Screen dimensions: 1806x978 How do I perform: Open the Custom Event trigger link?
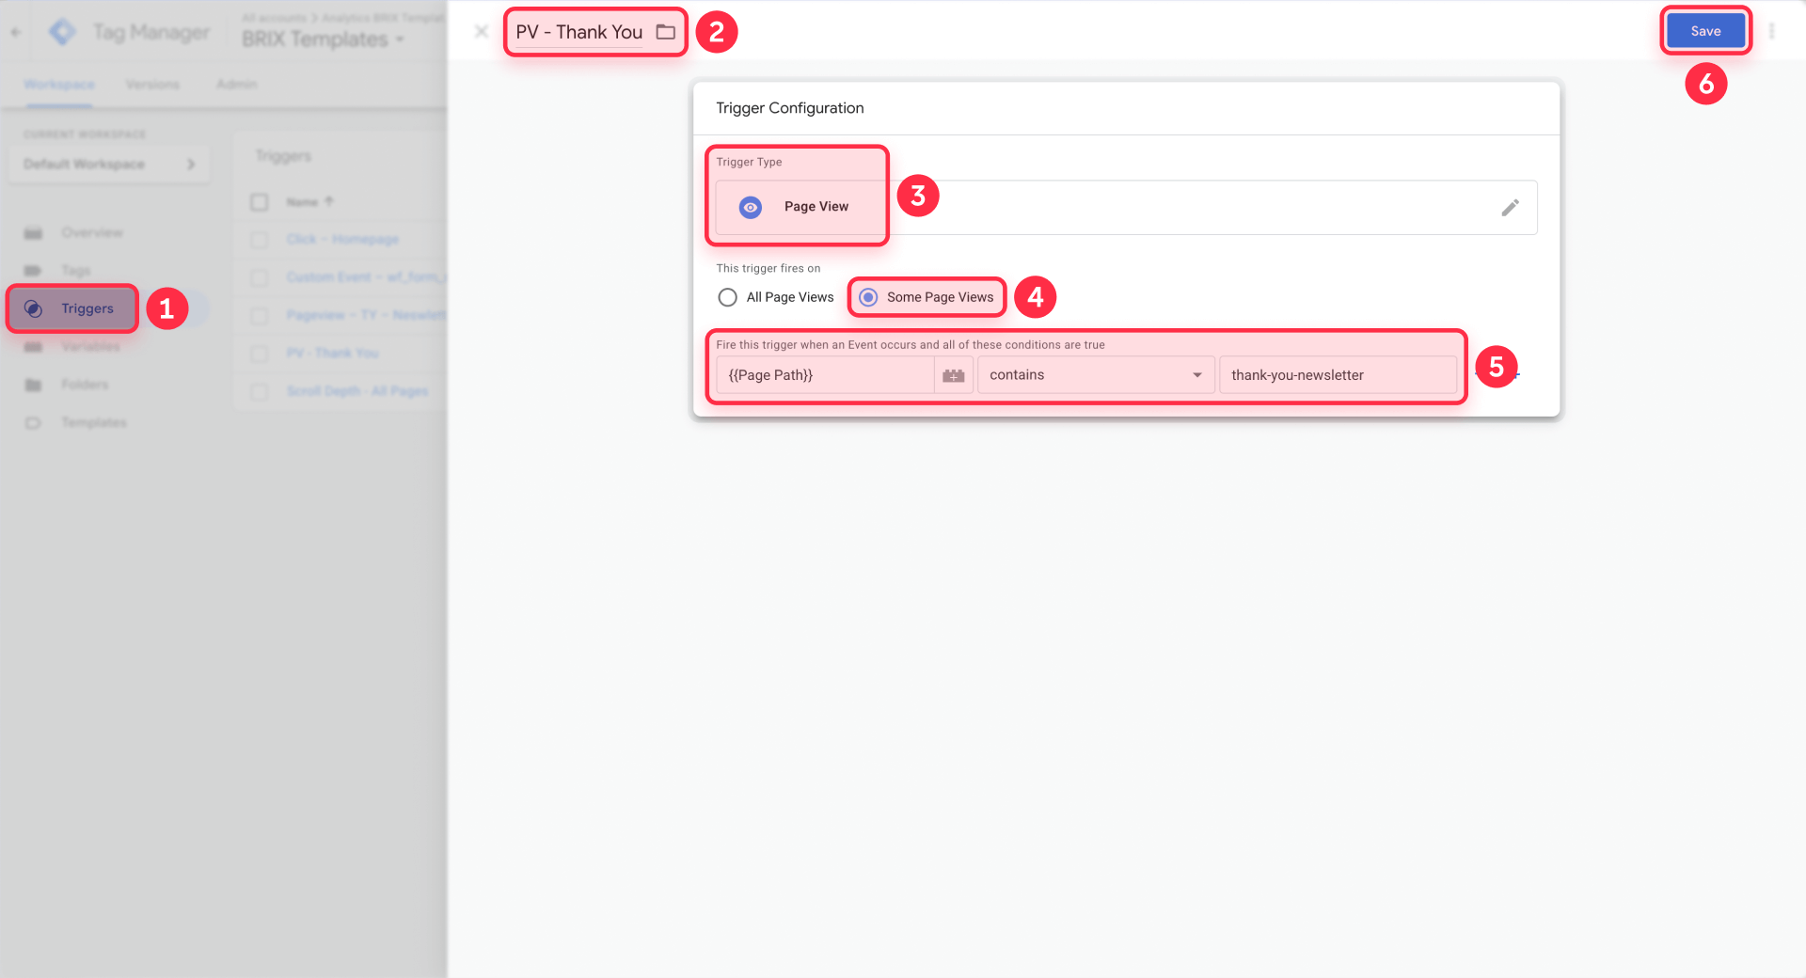[x=366, y=277]
